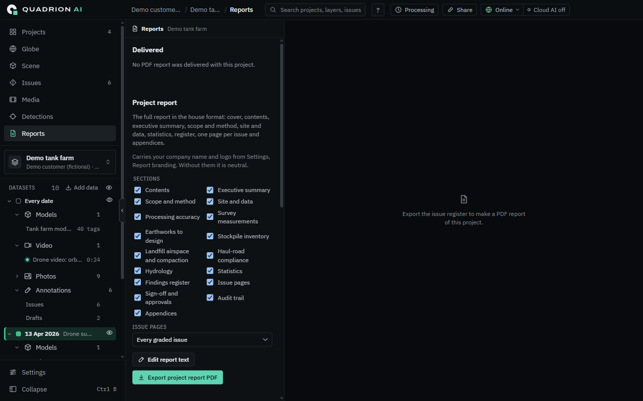Click Export project report PDF
643x401 pixels.
(x=178, y=378)
